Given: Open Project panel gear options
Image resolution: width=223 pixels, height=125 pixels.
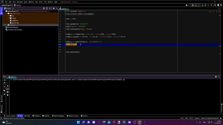Looking at the screenshot, I should pos(54,8).
